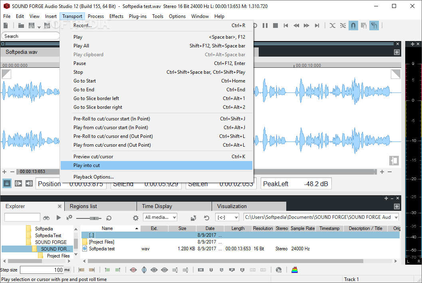Click the Pause playback button in toolbar
Image resolution: width=422 pixels, height=283 pixels.
click(x=265, y=26)
